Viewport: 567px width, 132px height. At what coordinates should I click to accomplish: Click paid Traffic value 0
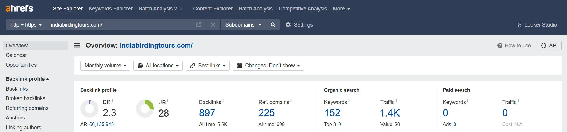click(x=505, y=113)
